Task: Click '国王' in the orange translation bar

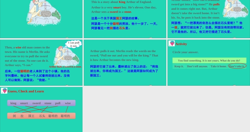Action: 31,116
